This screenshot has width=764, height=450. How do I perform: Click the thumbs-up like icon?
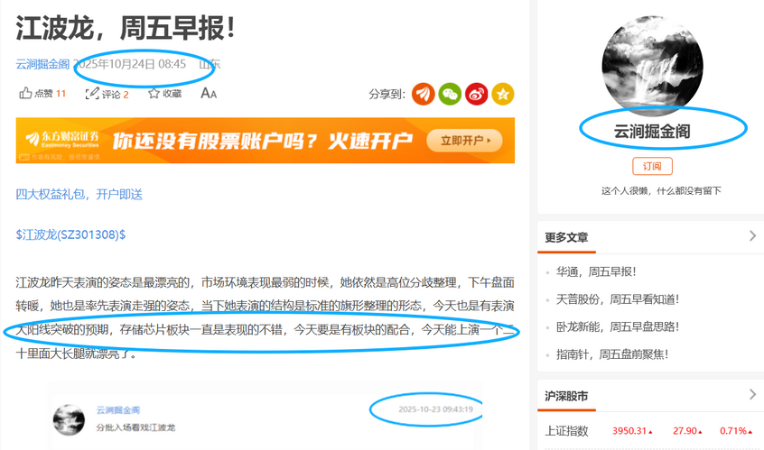[25, 93]
